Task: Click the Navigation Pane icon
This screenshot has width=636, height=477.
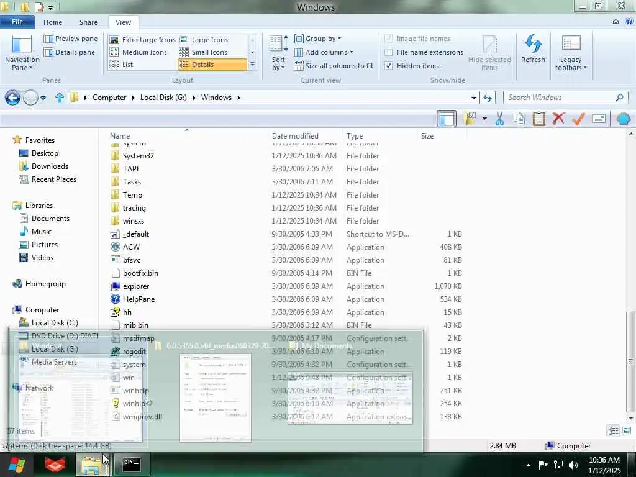Action: tap(22, 44)
